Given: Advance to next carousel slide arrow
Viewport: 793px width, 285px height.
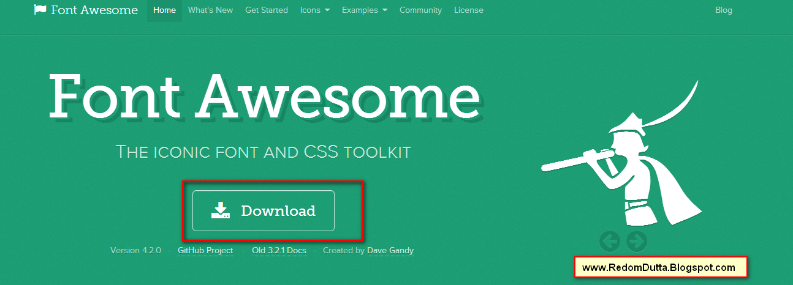Looking at the screenshot, I should tap(637, 241).
